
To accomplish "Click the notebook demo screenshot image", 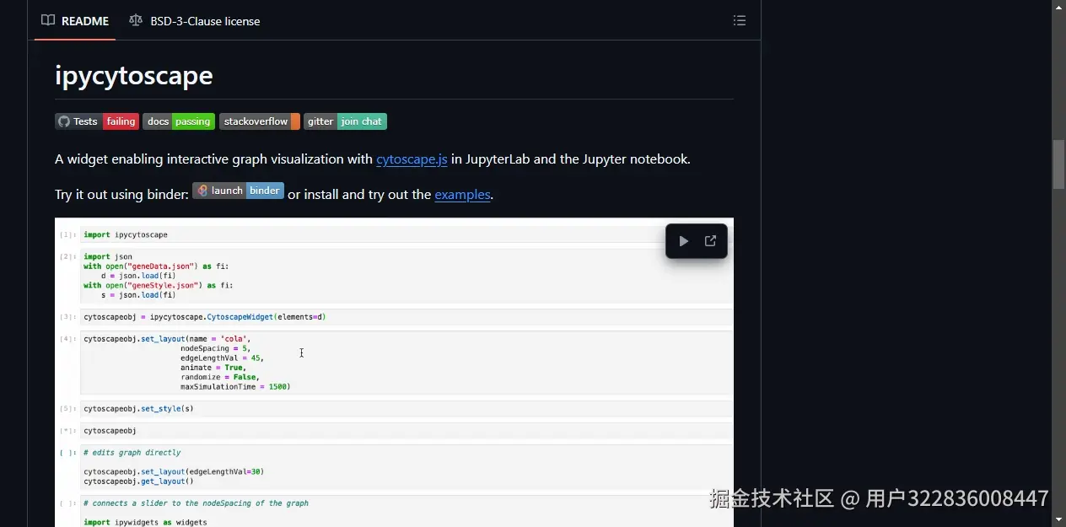I will [394, 372].
